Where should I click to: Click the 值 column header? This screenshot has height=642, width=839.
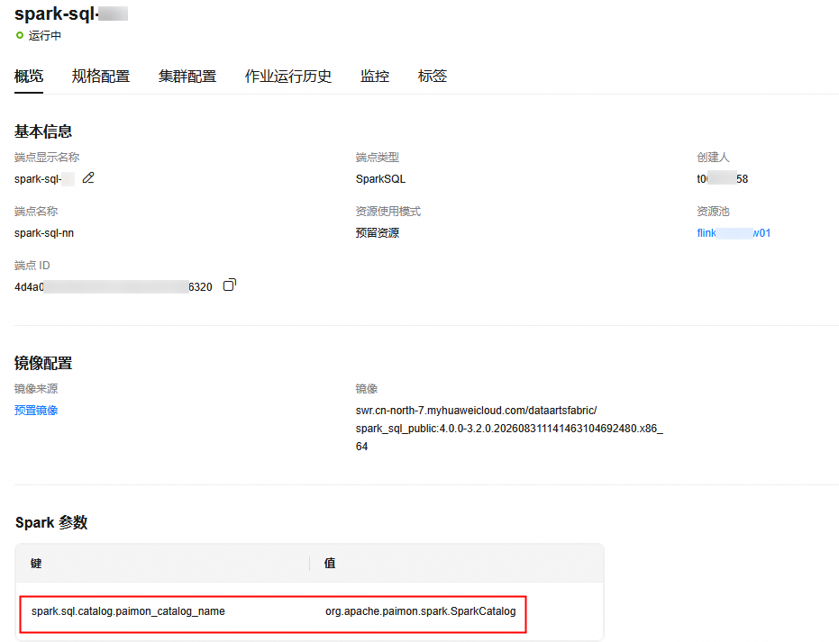330,564
